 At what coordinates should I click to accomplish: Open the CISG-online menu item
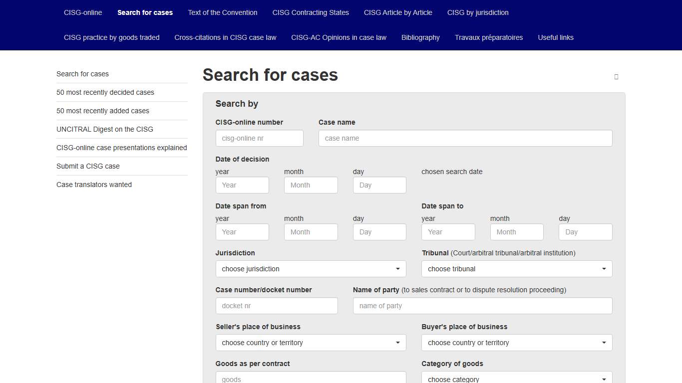point(82,12)
